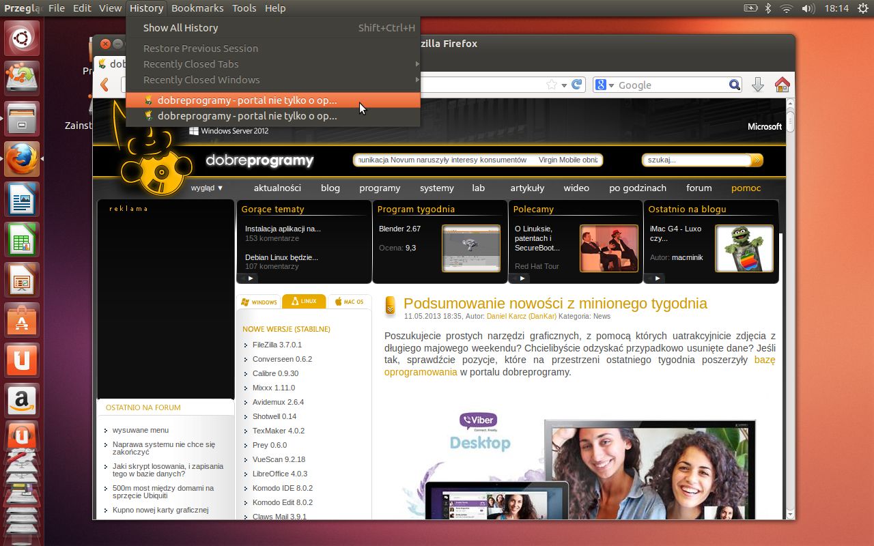874x546 pixels.
Task: Click the Firefox icon in the launcher
Action: [23, 159]
